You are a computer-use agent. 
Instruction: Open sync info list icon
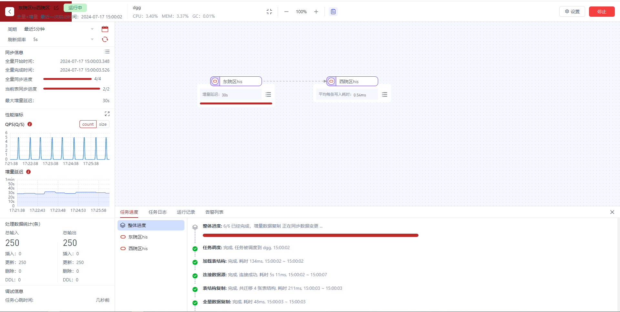point(107,52)
